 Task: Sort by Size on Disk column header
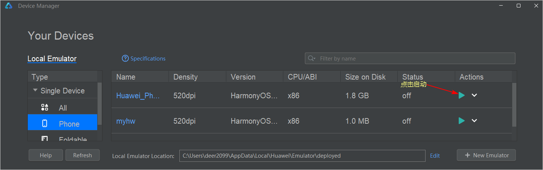[369, 77]
